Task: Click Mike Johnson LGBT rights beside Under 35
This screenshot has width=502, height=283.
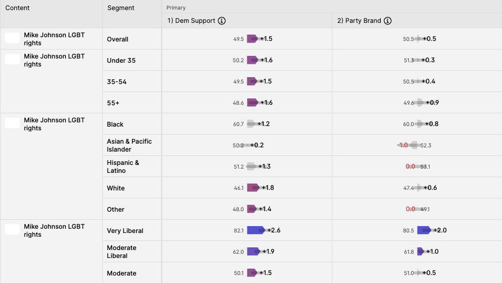Action: point(54,60)
